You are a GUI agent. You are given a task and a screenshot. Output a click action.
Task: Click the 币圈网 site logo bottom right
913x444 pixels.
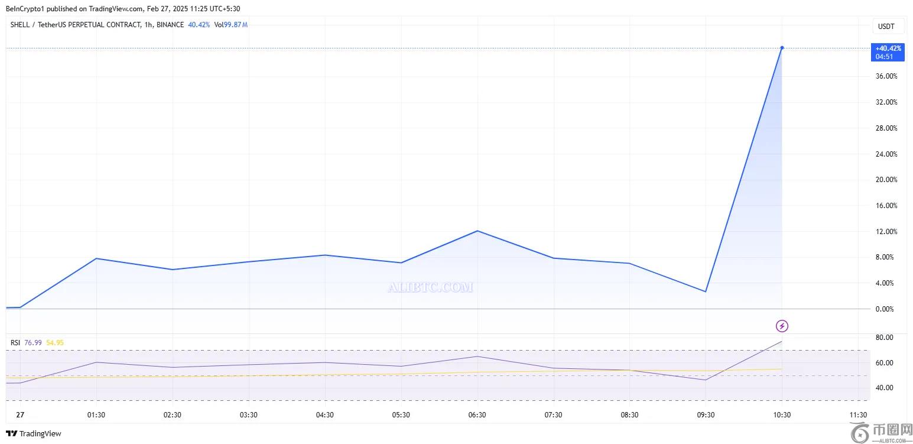(x=881, y=430)
